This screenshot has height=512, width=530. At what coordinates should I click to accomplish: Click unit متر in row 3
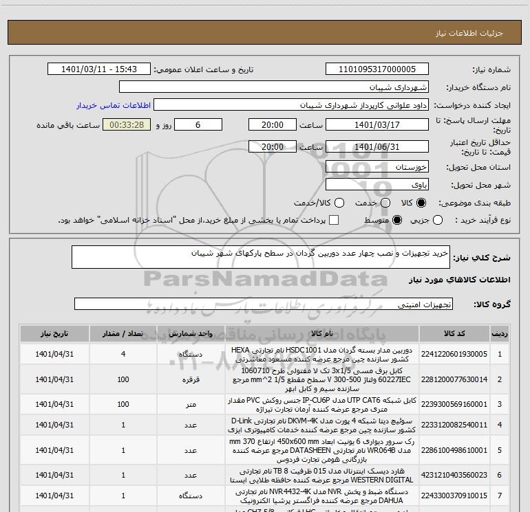[191, 404]
